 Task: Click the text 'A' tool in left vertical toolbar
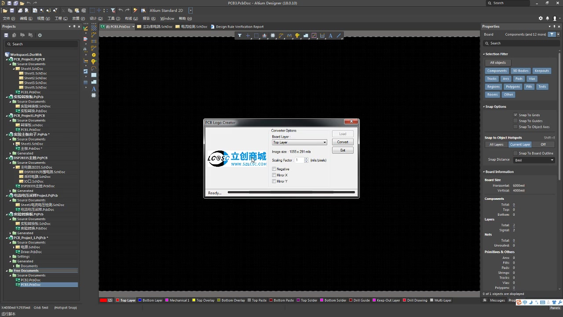click(94, 89)
